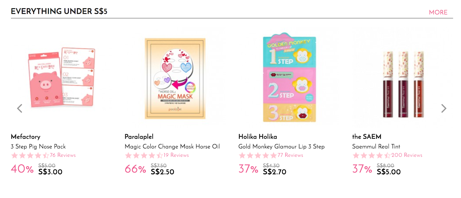The image size is (461, 198).
Task: View the 19 Reviews link
Action: coord(176,155)
